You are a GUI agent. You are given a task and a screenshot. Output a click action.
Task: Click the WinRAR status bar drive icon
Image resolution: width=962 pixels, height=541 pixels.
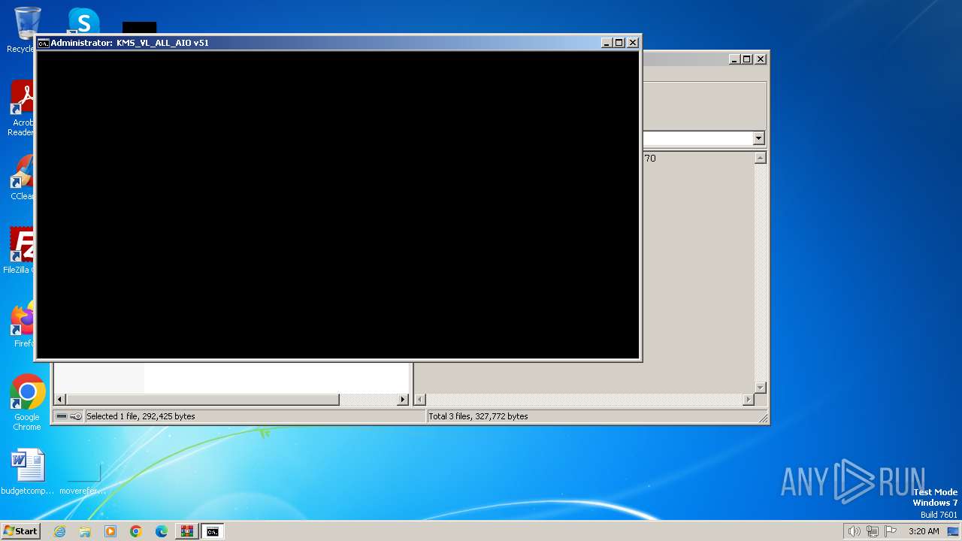pyautogui.click(x=62, y=416)
